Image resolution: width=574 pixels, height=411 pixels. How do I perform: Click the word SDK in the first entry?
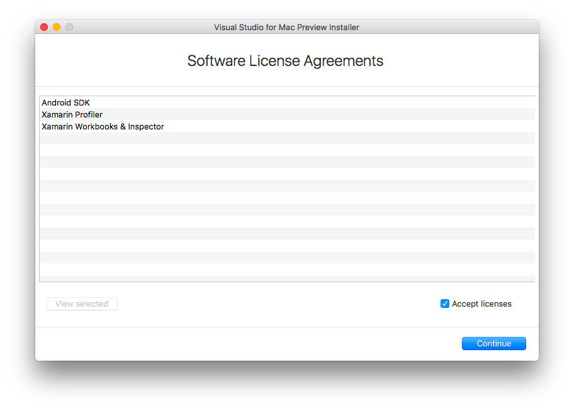82,103
